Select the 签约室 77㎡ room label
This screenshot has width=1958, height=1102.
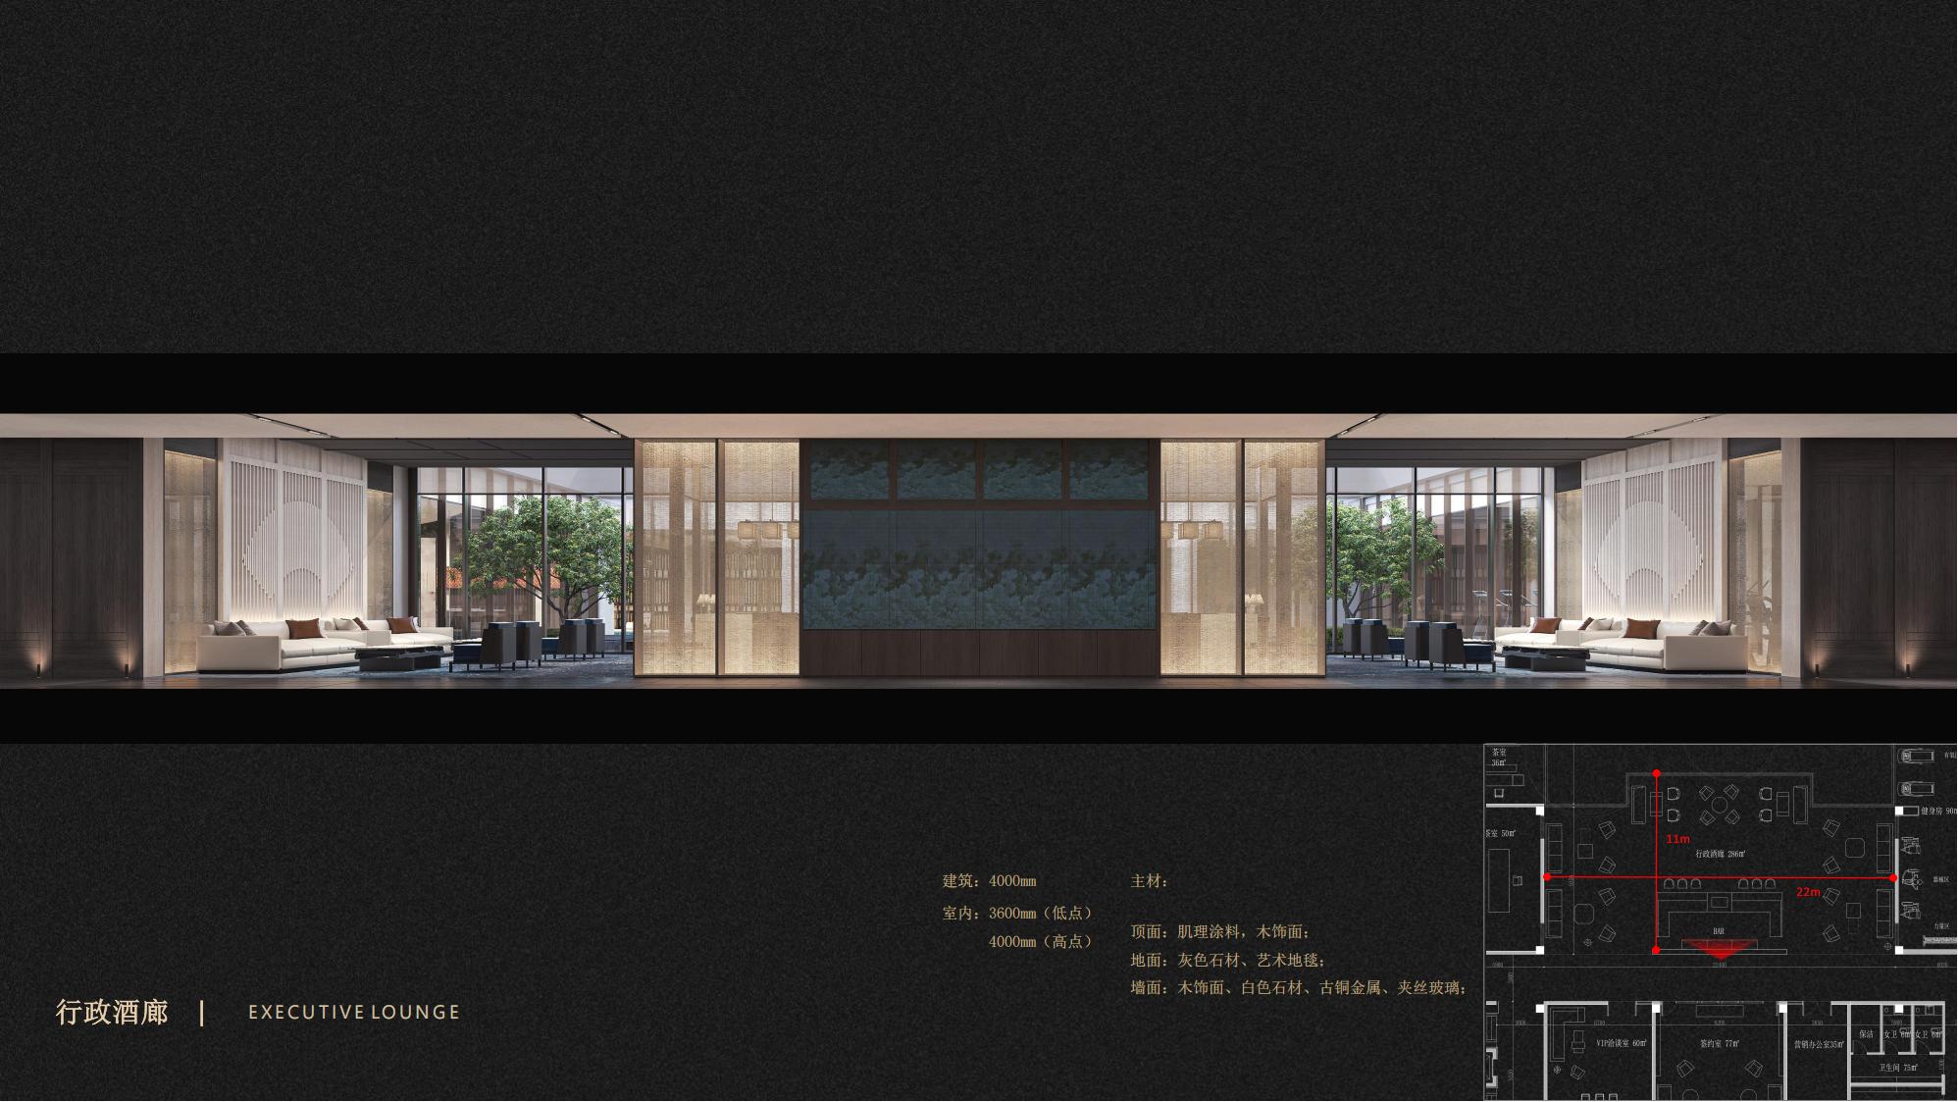pos(1719,1043)
